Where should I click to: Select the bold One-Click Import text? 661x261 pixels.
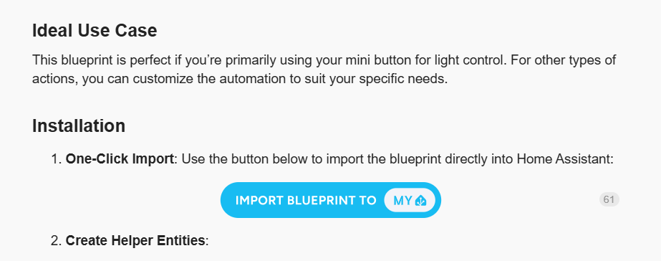coord(120,158)
